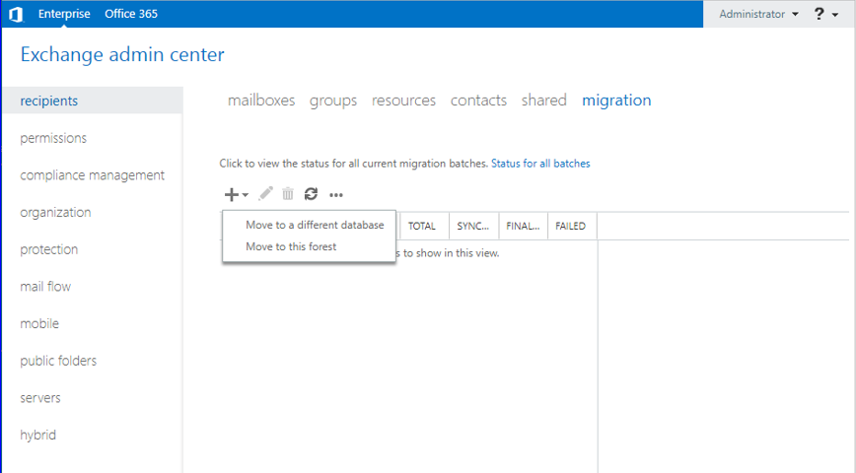Refresh the migration batch list
Image resolution: width=856 pixels, height=473 pixels.
(x=312, y=194)
